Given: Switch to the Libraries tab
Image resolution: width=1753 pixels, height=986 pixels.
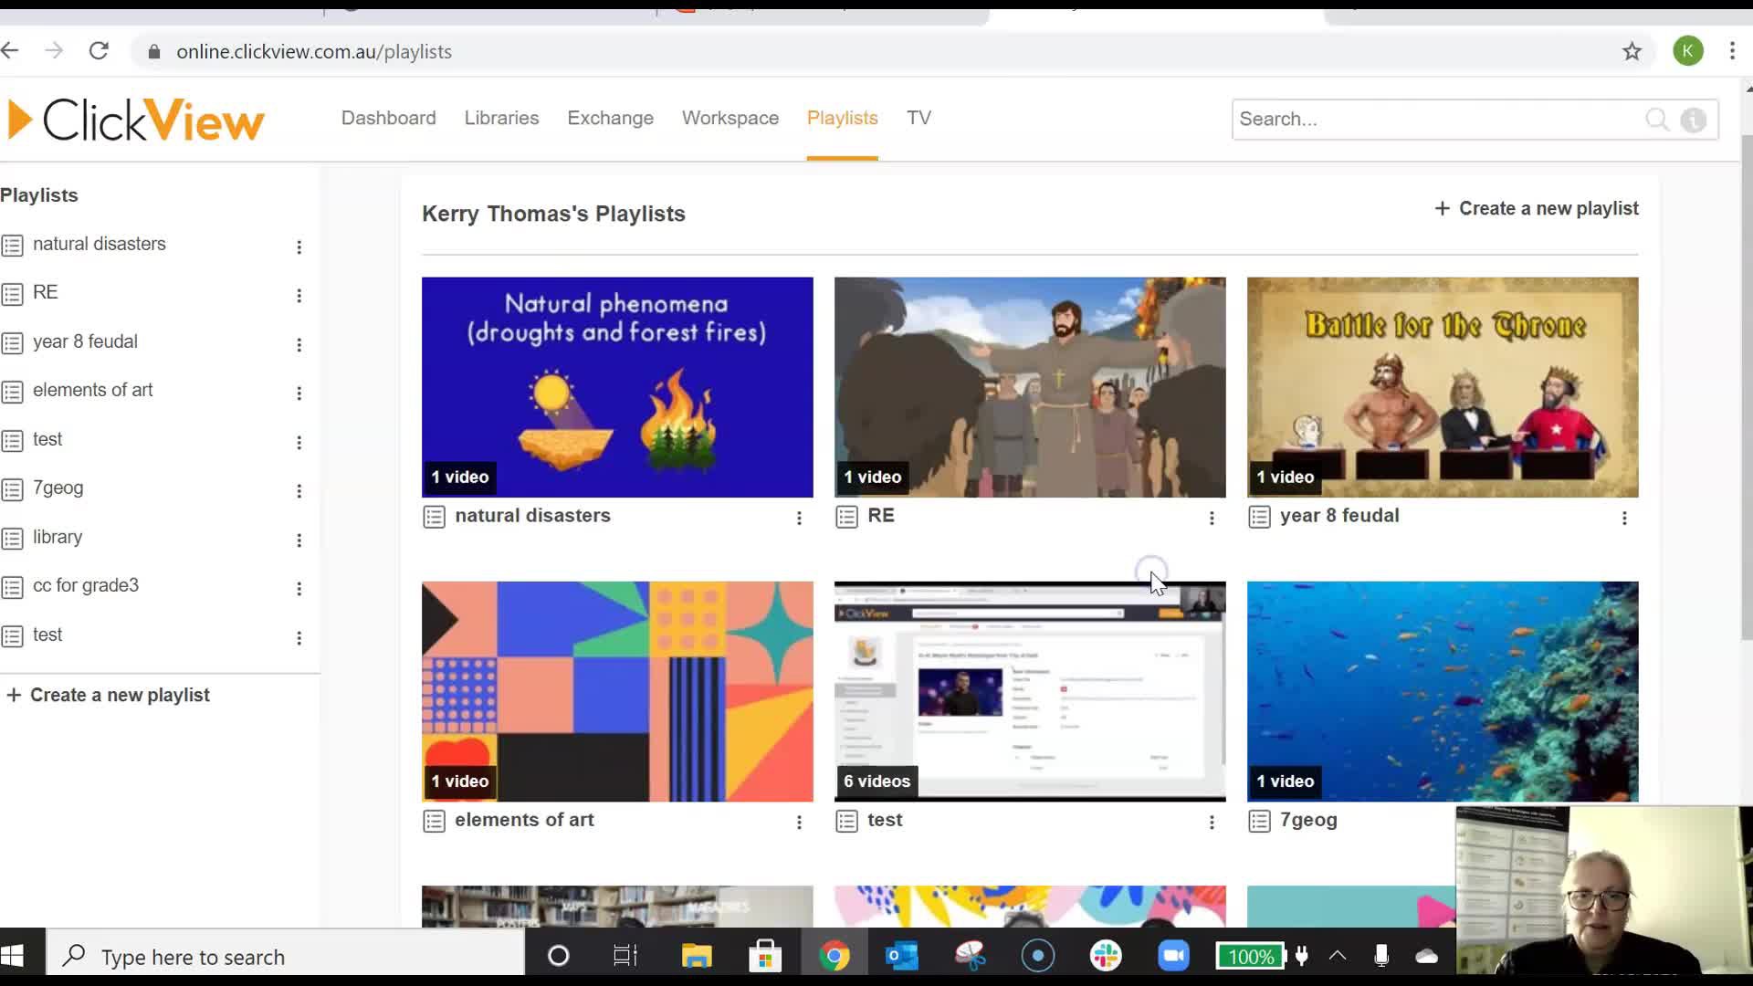Looking at the screenshot, I should click(501, 118).
